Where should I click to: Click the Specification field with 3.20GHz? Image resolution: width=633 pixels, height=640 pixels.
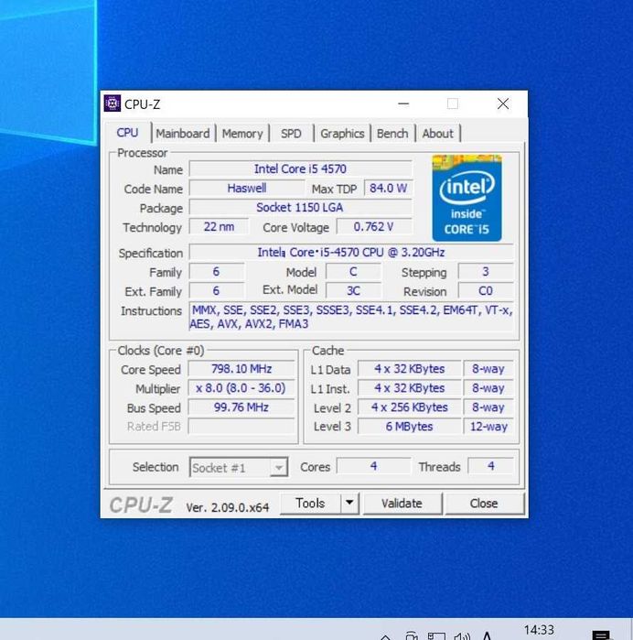pyautogui.click(x=351, y=252)
